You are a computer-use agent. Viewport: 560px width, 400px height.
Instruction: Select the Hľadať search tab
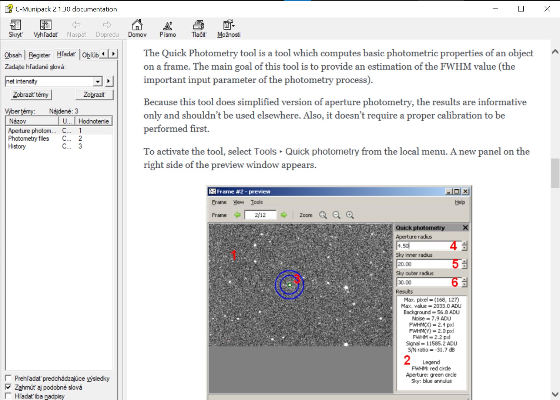(x=66, y=54)
